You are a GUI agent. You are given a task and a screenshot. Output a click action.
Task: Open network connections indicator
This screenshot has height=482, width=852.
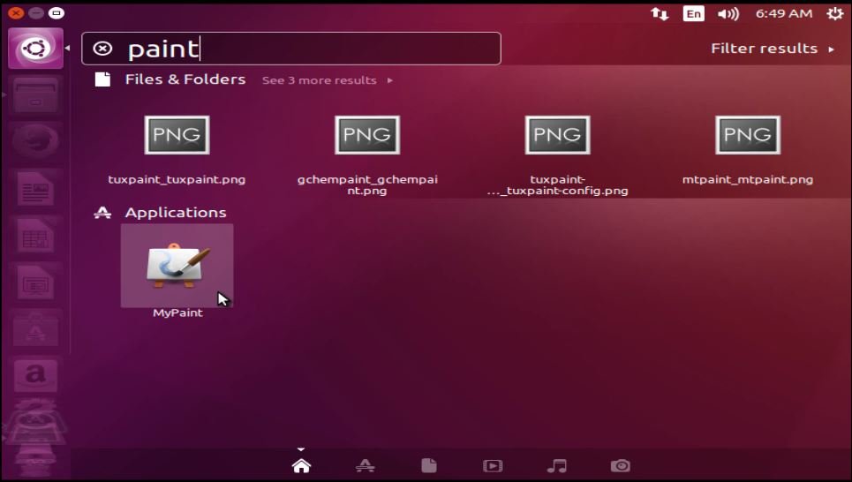660,13
